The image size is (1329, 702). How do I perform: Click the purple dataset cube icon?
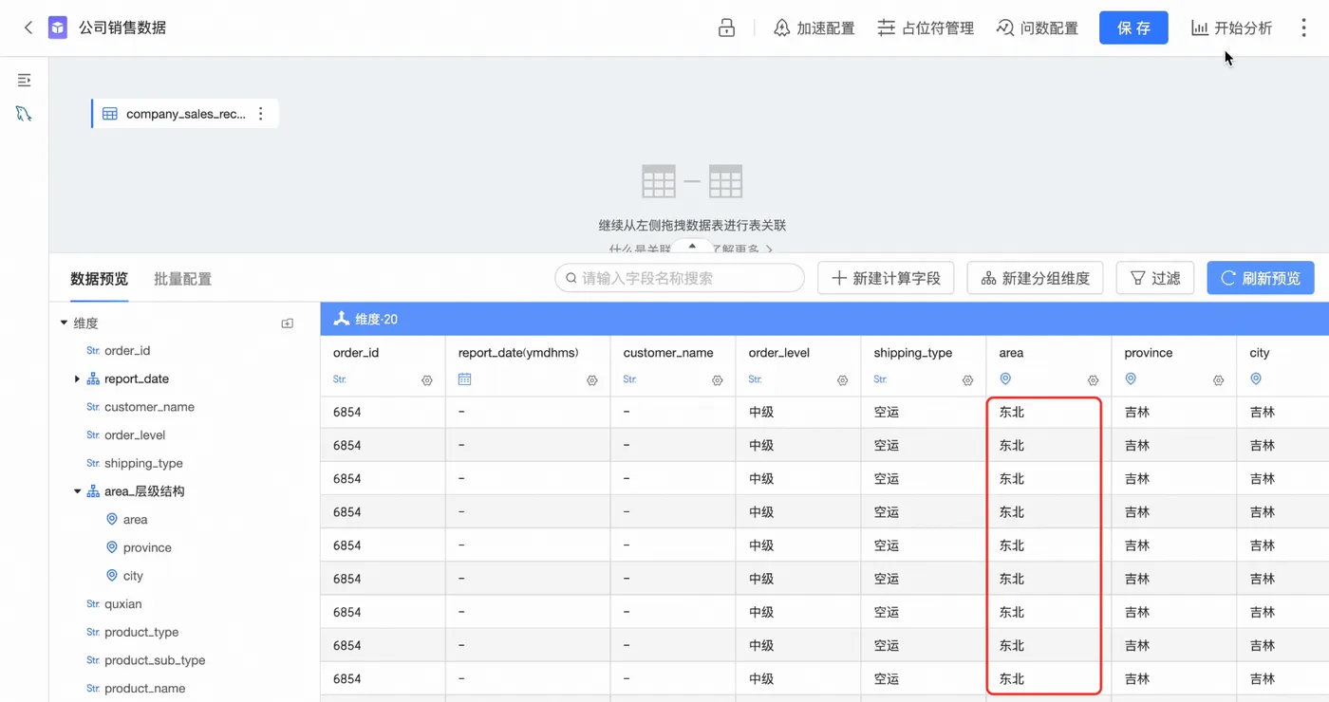(58, 28)
